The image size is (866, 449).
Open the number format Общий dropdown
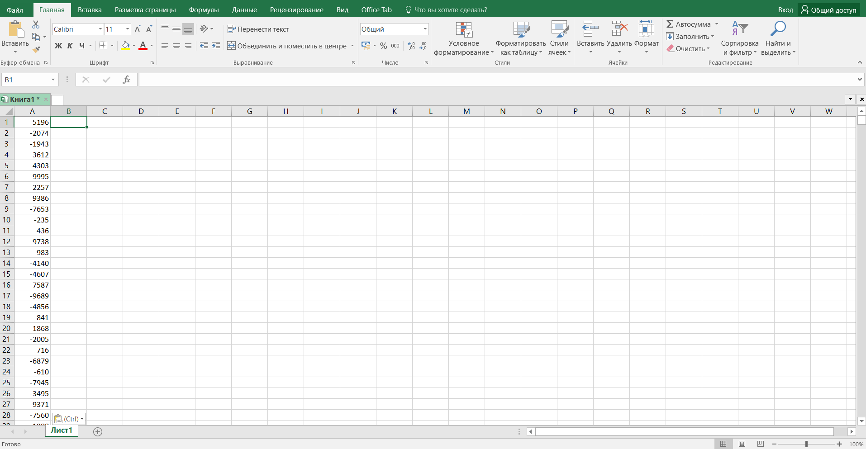pos(425,29)
